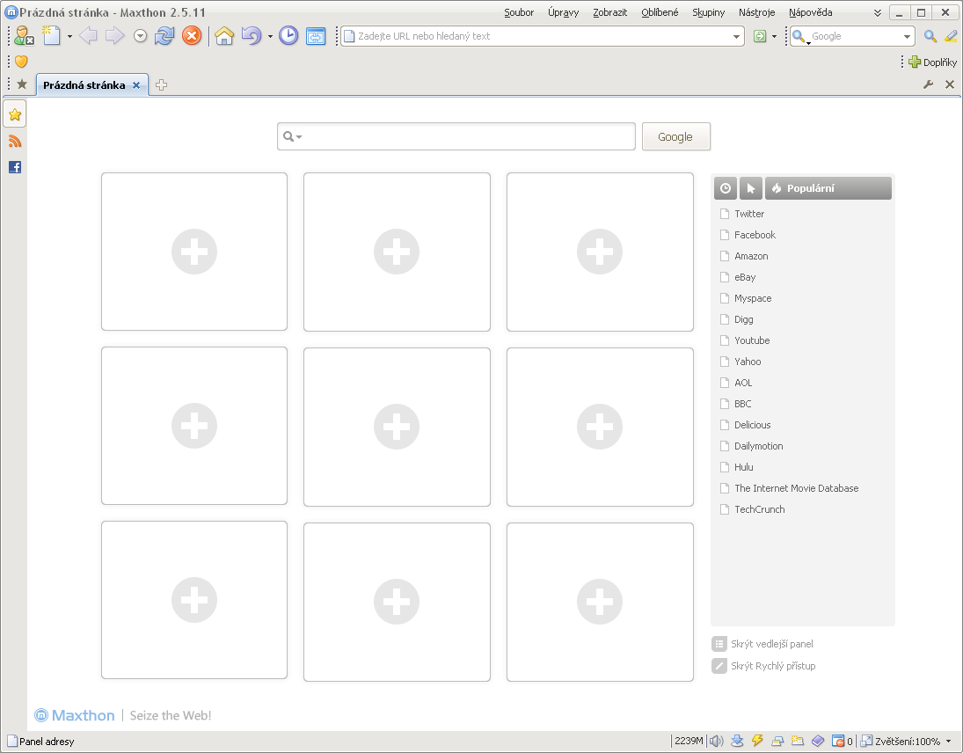This screenshot has width=963, height=753.
Task: Open the Nástroje menu
Action: (760, 12)
